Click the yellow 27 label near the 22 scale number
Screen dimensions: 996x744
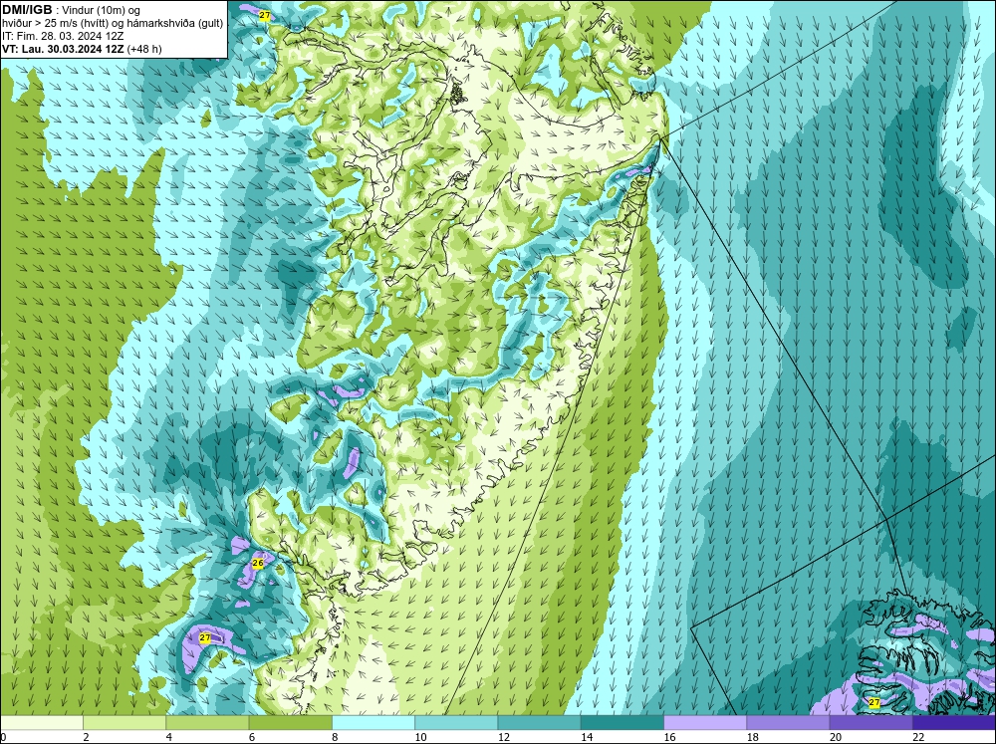tap(874, 702)
